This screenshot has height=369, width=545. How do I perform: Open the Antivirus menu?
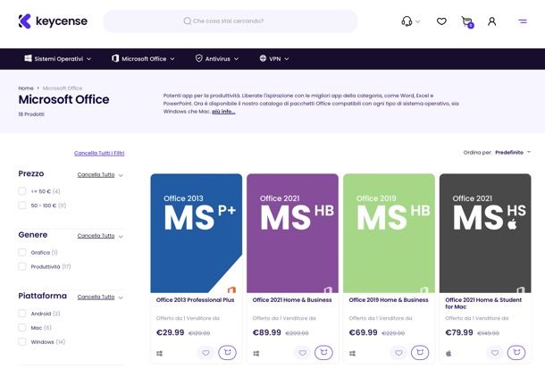pyautogui.click(x=217, y=59)
